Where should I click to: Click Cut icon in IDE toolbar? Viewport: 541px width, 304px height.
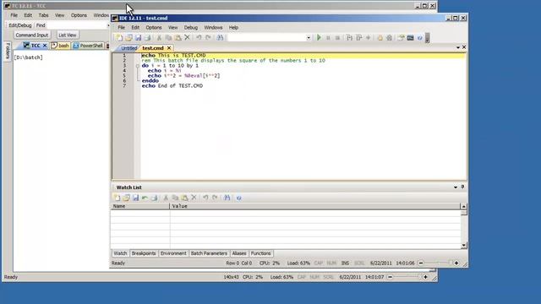[x=159, y=37]
